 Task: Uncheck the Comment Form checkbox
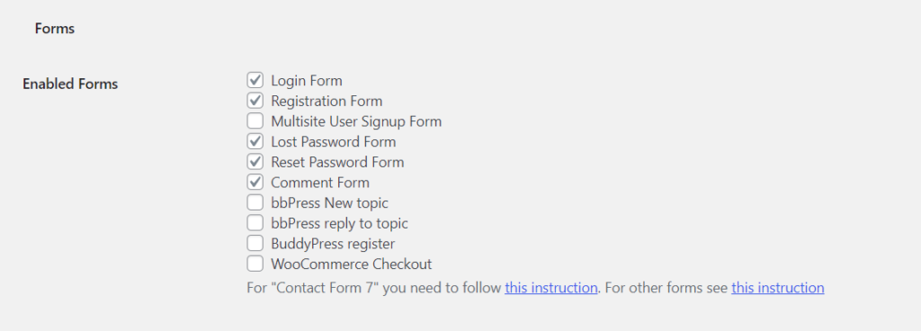[255, 183]
